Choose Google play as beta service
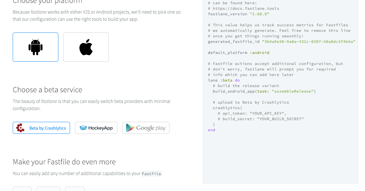365x191 pixels. point(146,128)
